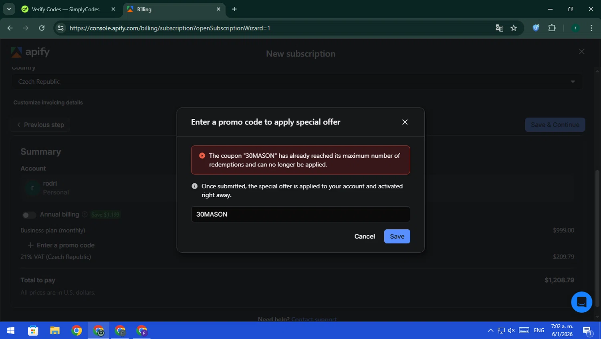Bookmark this page with star icon

pyautogui.click(x=514, y=28)
